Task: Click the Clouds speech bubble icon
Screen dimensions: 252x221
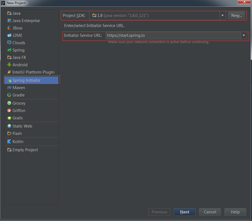Action: [9, 43]
